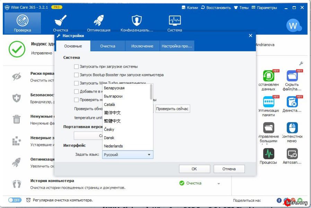Click the История компьютера heading
This screenshot has height=208, width=311.
(x=52, y=181)
